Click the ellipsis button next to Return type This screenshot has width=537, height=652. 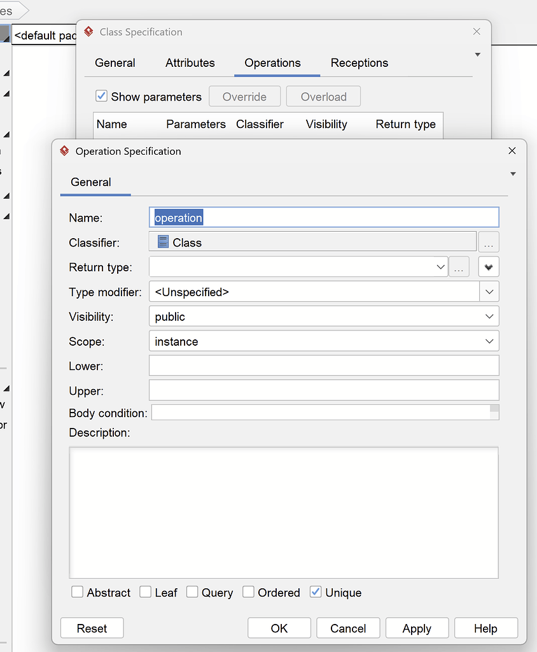coord(459,267)
